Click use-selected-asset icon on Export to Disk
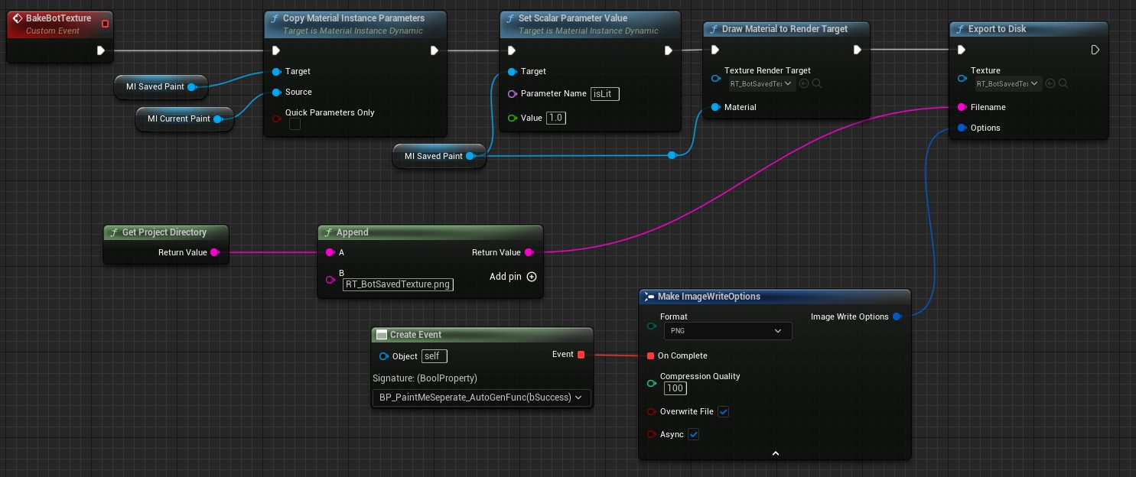This screenshot has height=477, width=1136. tap(1050, 83)
